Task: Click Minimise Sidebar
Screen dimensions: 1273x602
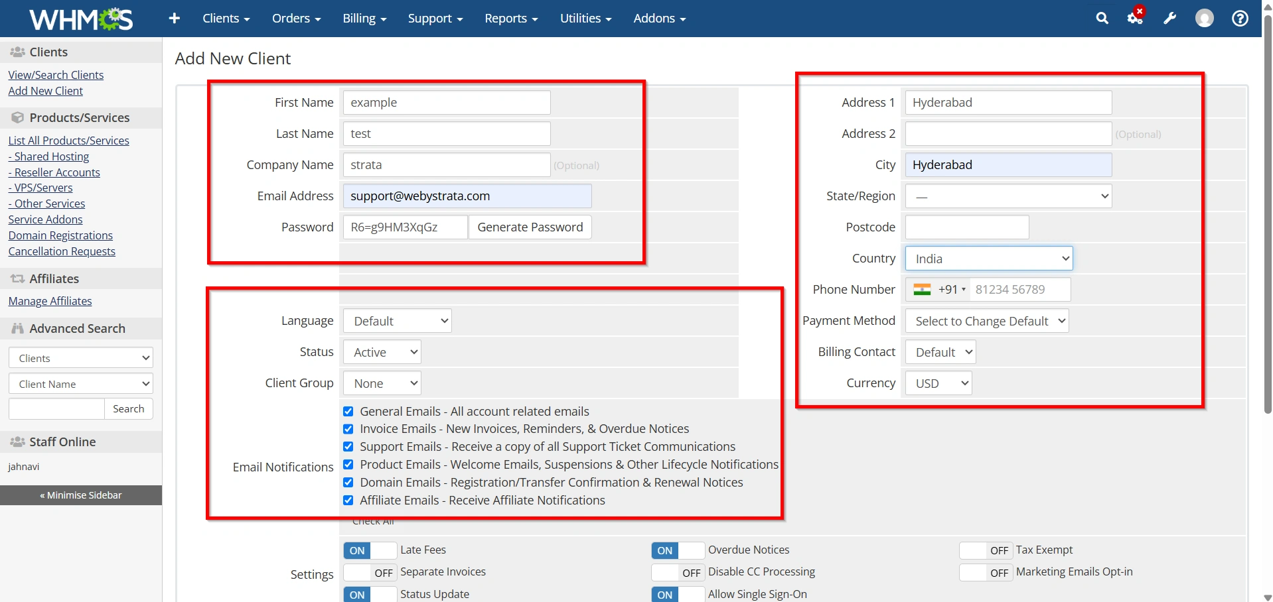Action: [x=81, y=495]
